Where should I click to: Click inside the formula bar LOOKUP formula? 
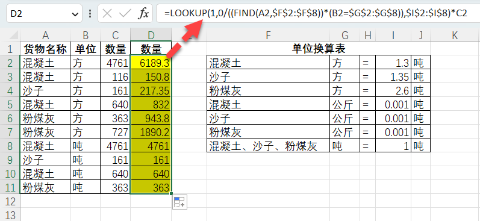point(316,13)
